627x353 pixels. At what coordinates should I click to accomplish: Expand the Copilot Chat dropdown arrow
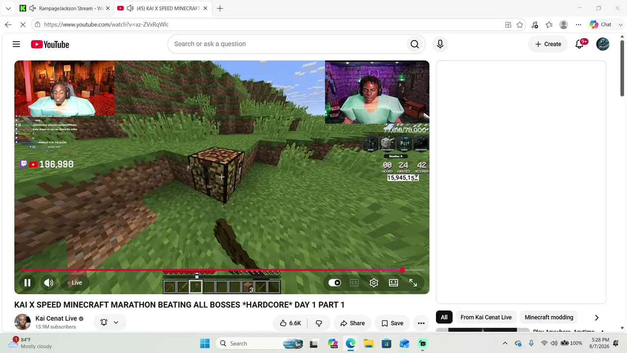(620, 25)
